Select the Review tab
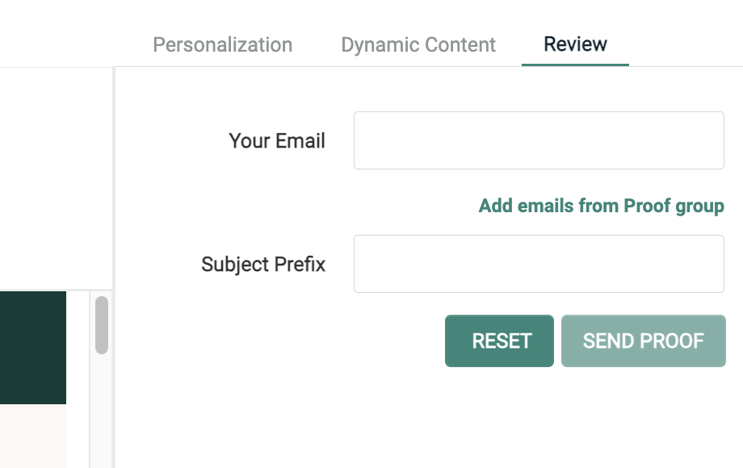This screenshot has width=743, height=468. pyautogui.click(x=575, y=44)
